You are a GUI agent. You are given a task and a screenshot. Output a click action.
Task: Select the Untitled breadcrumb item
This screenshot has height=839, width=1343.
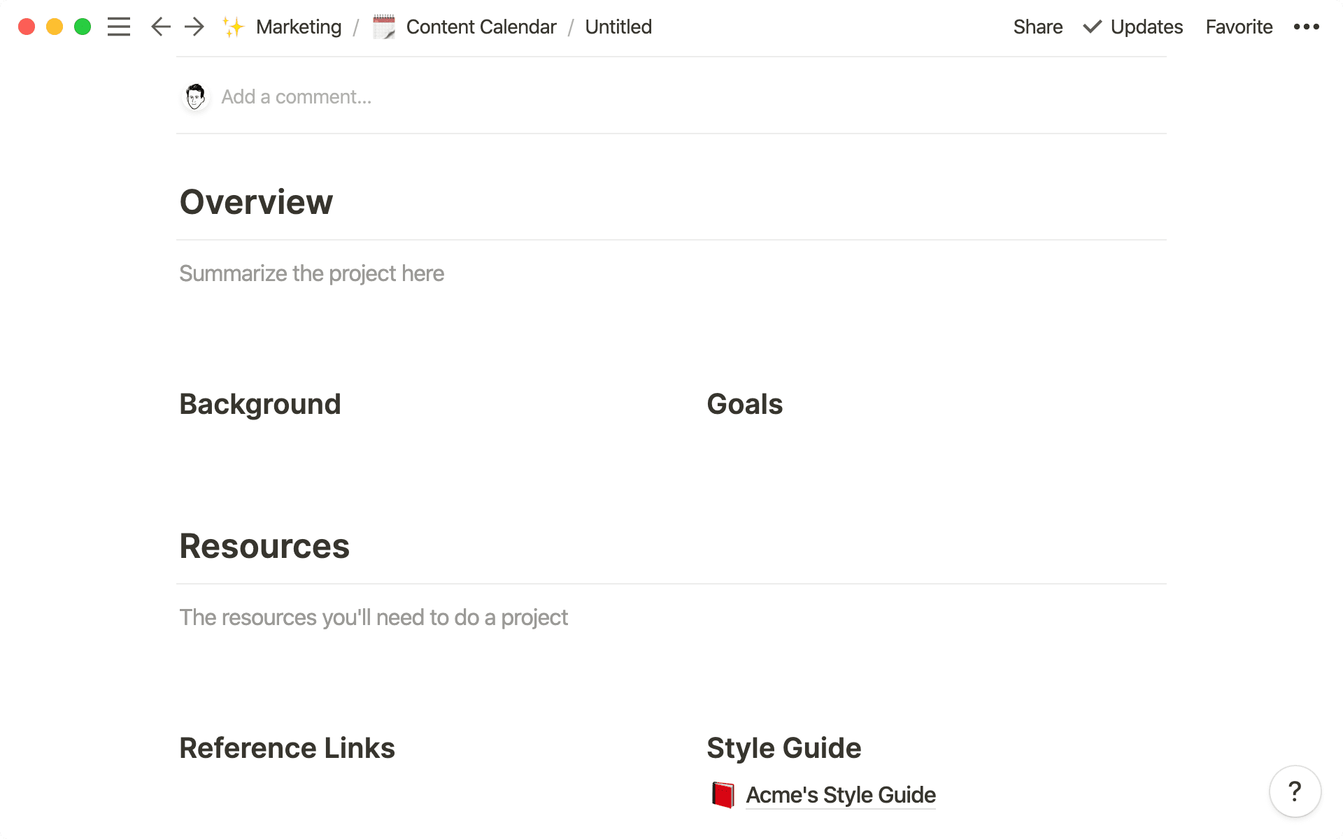[x=618, y=27]
